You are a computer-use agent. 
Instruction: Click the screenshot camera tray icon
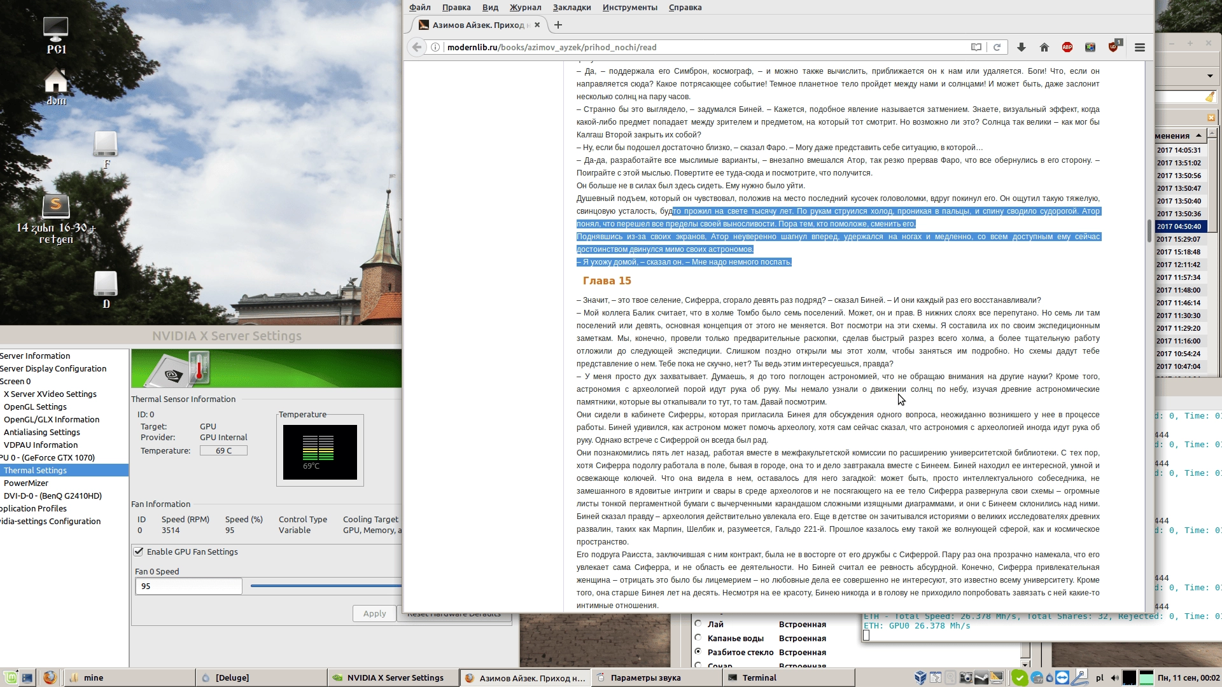pos(966,677)
